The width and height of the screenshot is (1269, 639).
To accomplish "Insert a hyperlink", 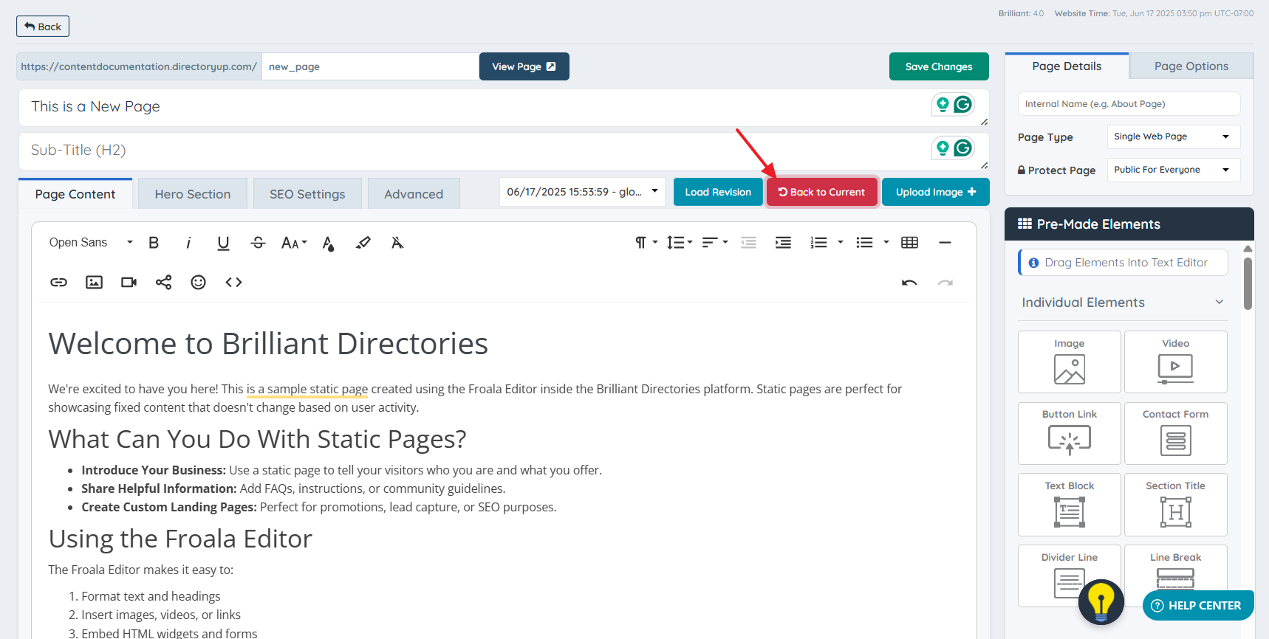I will [58, 283].
